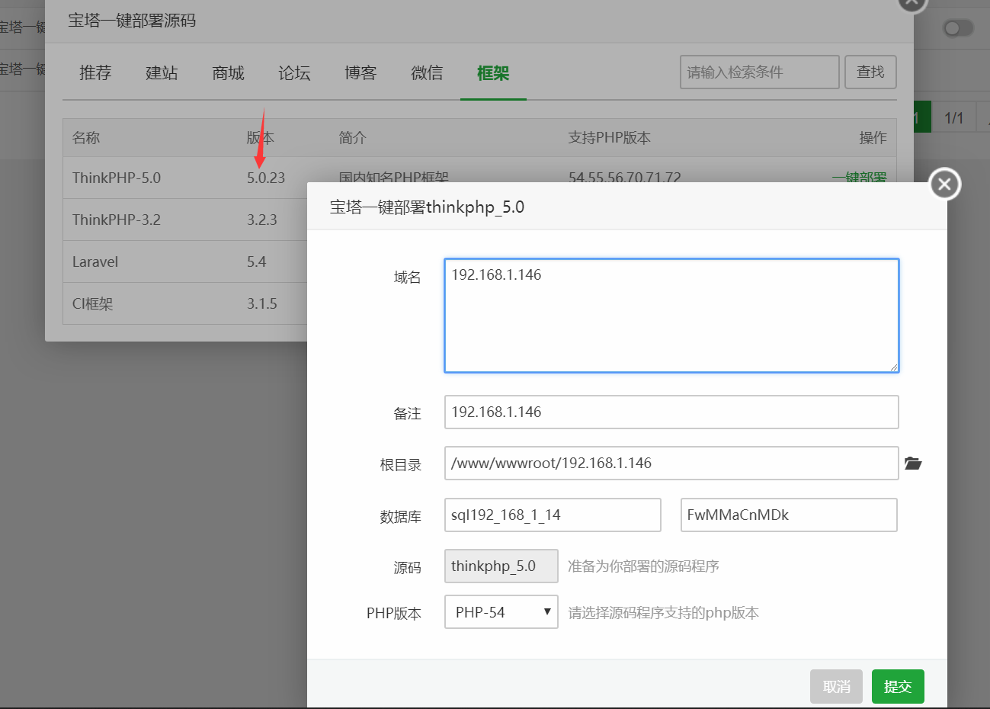The height and width of the screenshot is (709, 990).
Task: Click the Laravel version 5.4 cell
Action: [256, 261]
